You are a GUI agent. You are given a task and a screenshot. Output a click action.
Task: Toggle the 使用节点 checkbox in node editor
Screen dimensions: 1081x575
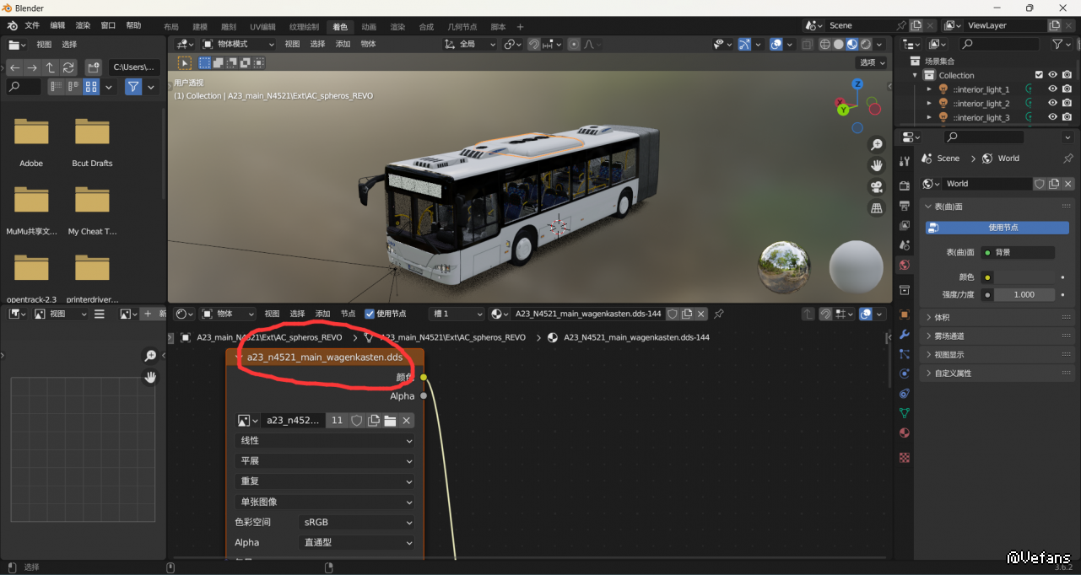370,314
